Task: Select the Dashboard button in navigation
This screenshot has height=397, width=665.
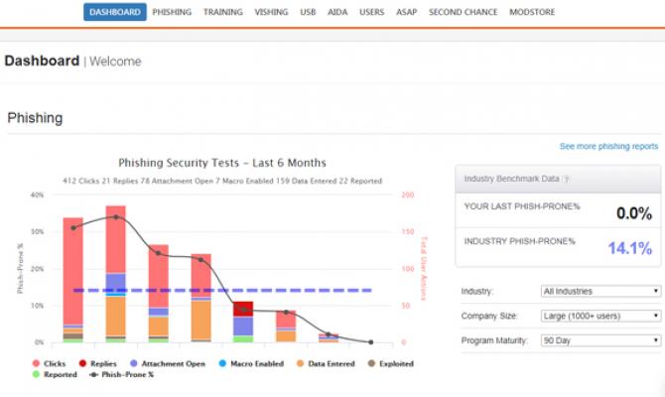Action: pyautogui.click(x=114, y=12)
